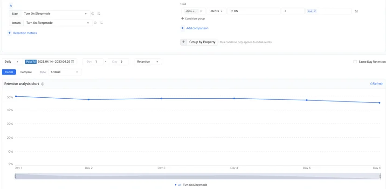386x189 pixels.
Task: Click the Turn On Sleepmode legend label
Action: pos(195,185)
